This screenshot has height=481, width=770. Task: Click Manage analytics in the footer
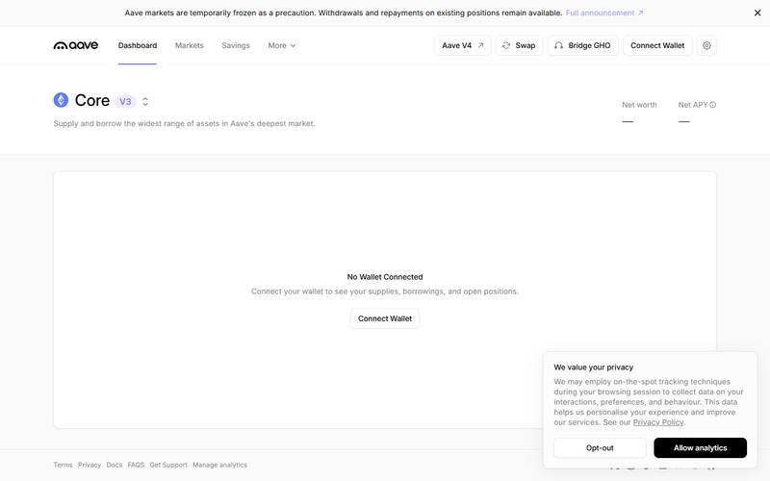[x=220, y=465]
